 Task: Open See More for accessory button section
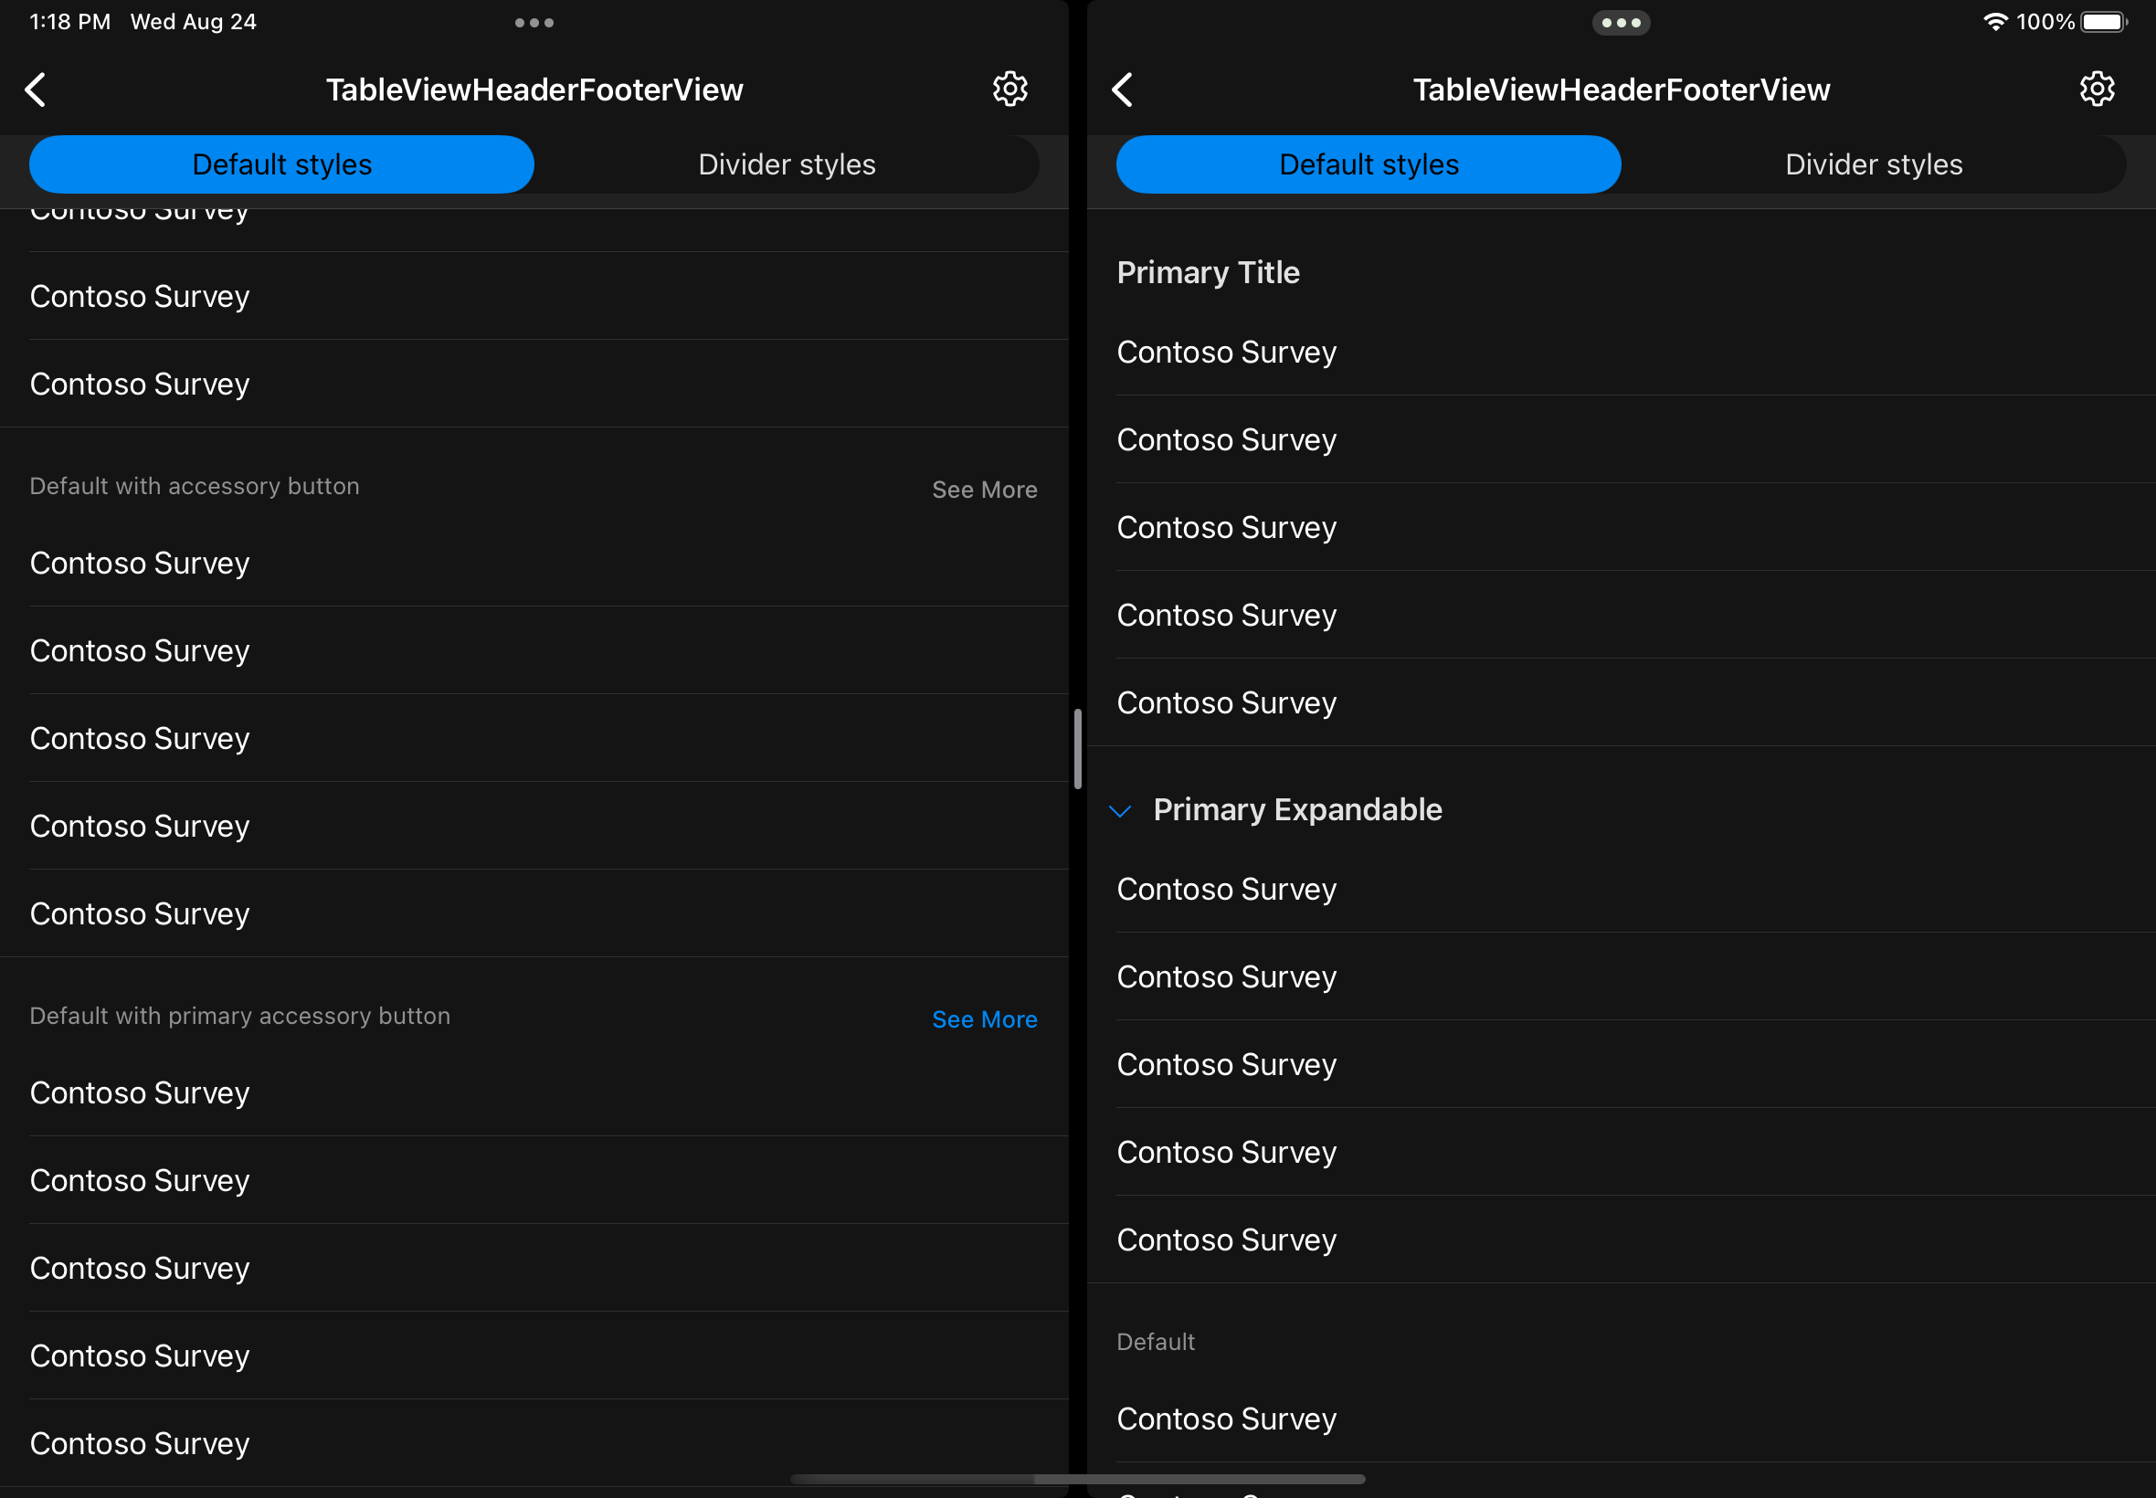pos(984,489)
